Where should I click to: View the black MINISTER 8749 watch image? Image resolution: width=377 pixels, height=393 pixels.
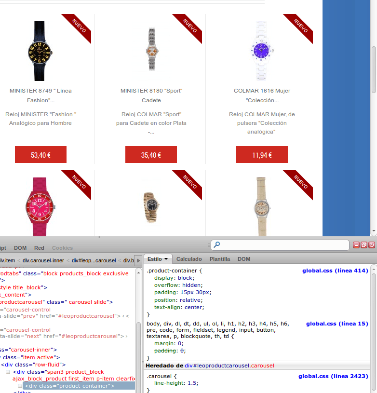[40, 51]
